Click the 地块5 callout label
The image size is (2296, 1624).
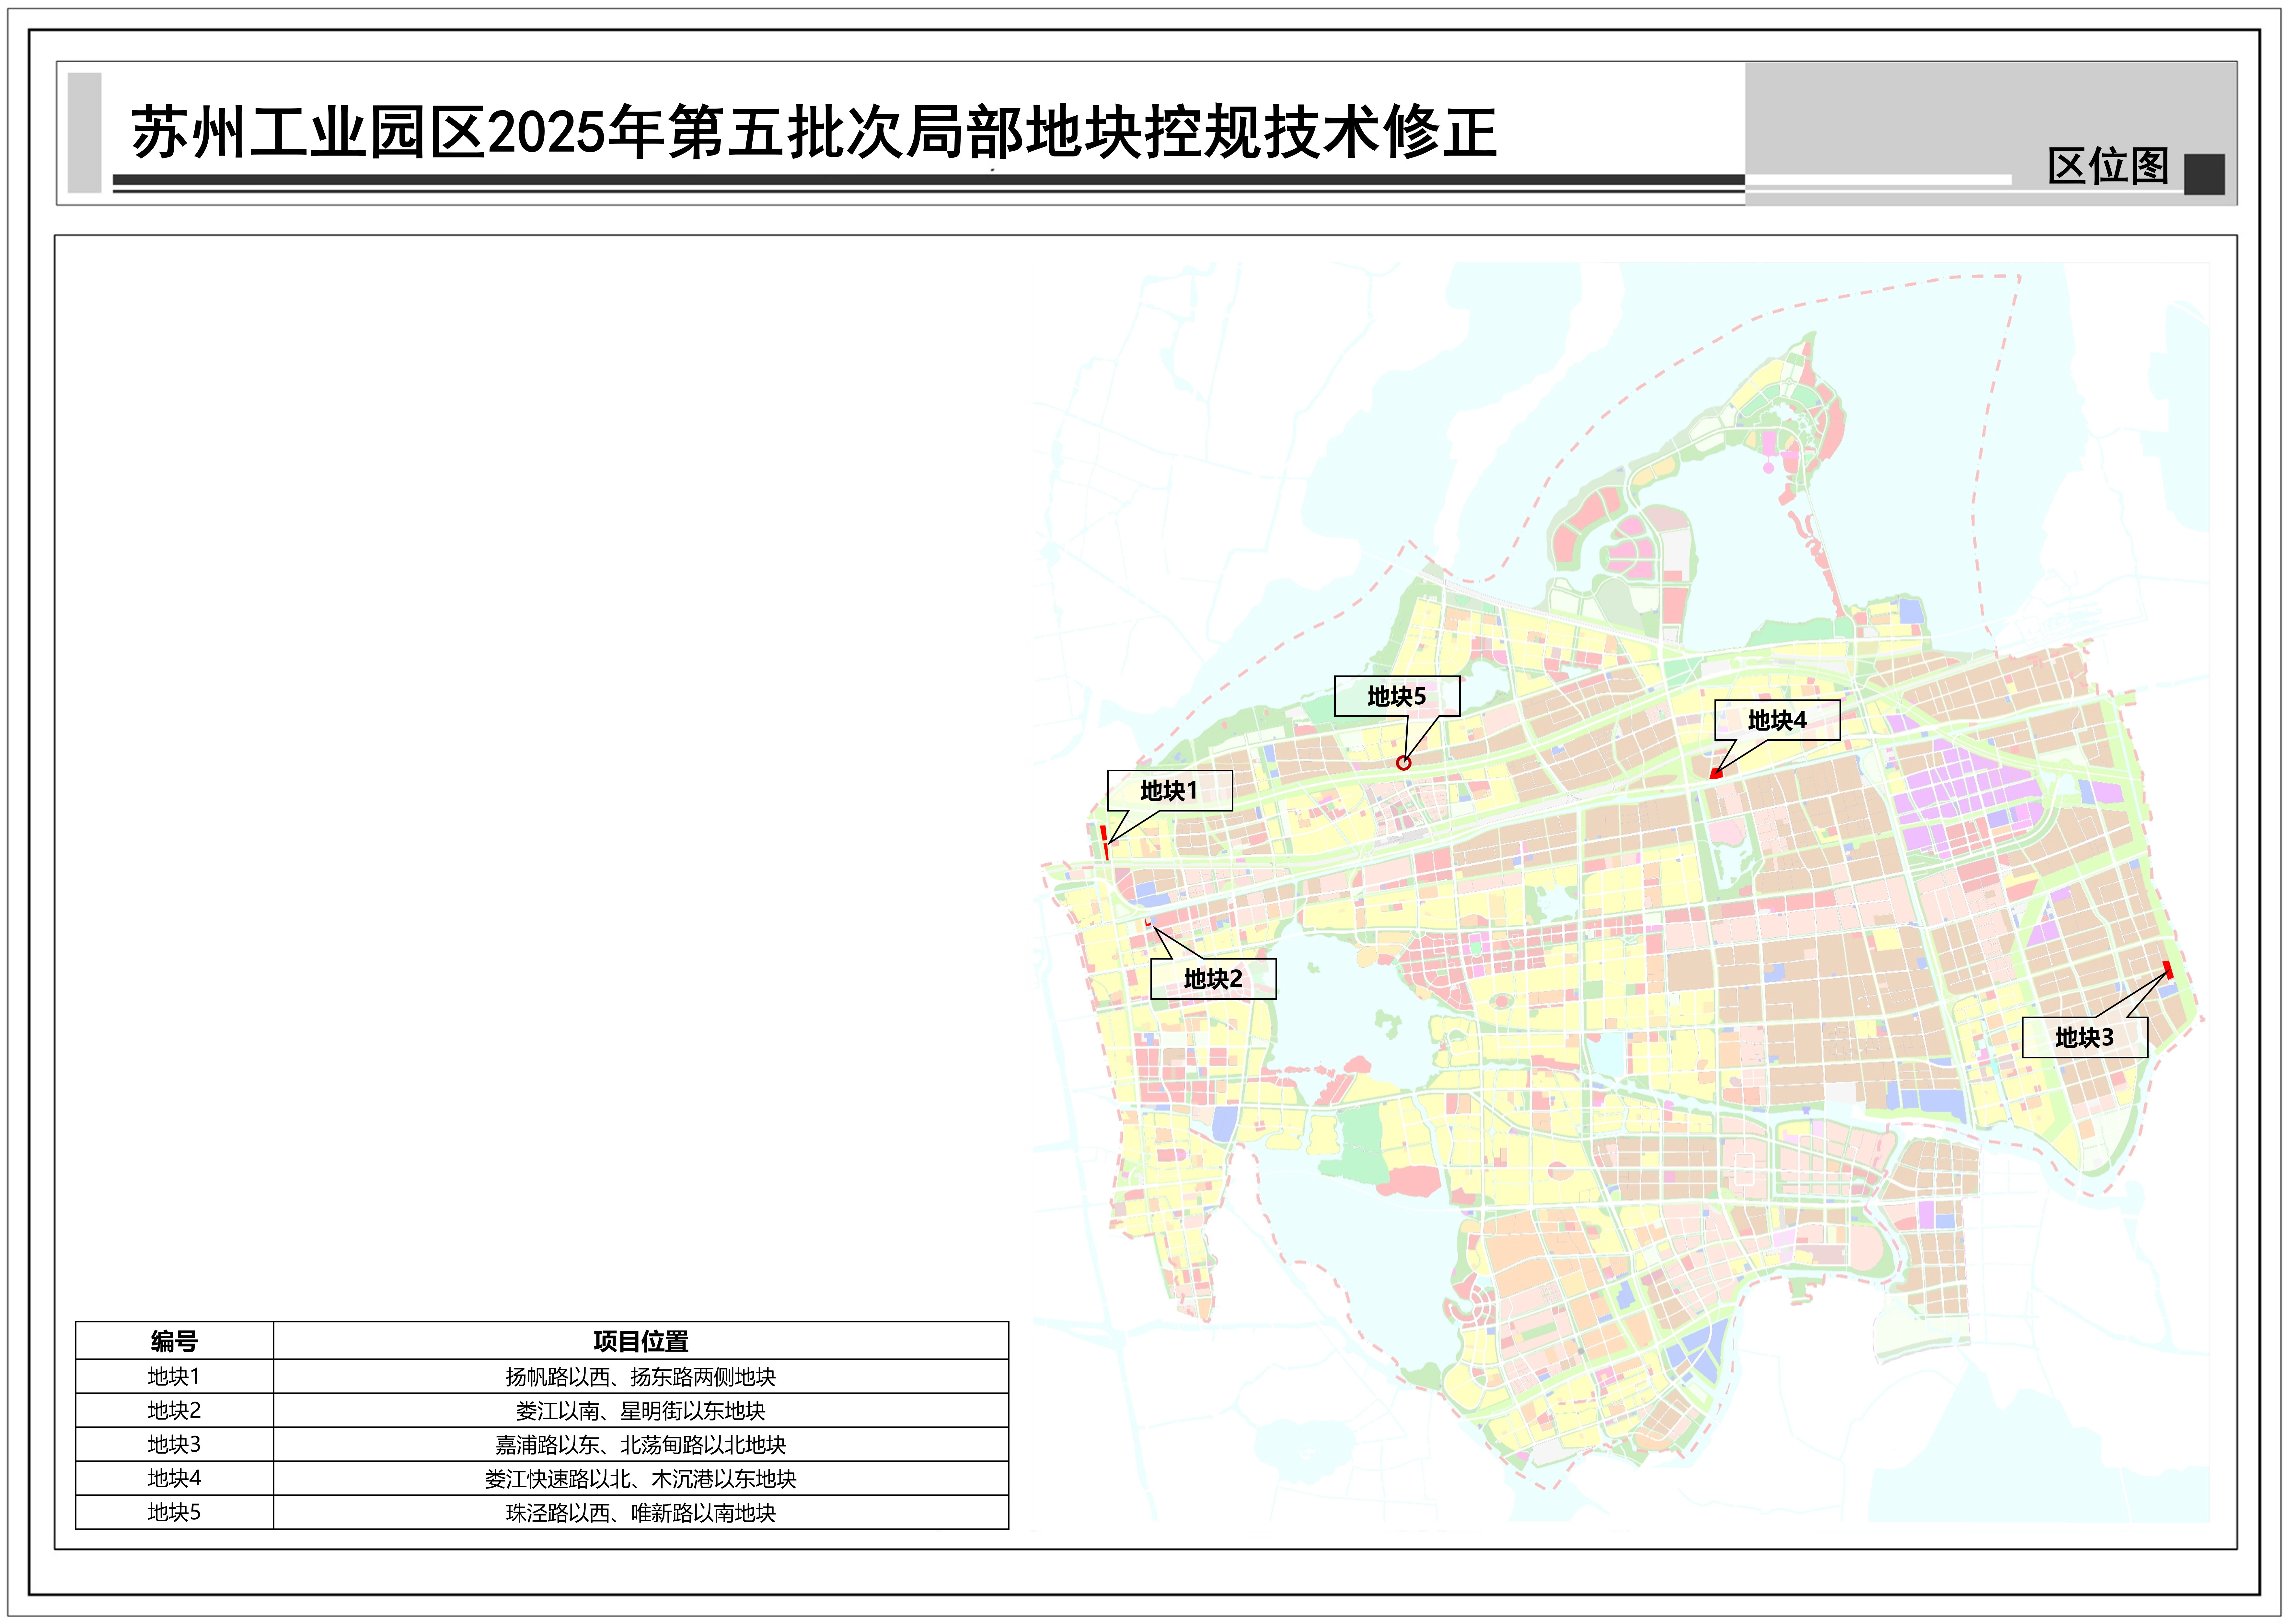pyautogui.click(x=1397, y=696)
